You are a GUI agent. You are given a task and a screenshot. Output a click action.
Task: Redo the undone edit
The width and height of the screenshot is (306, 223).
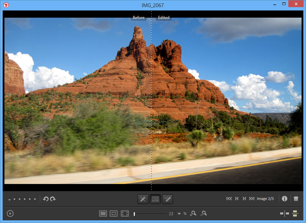[x=53, y=199]
